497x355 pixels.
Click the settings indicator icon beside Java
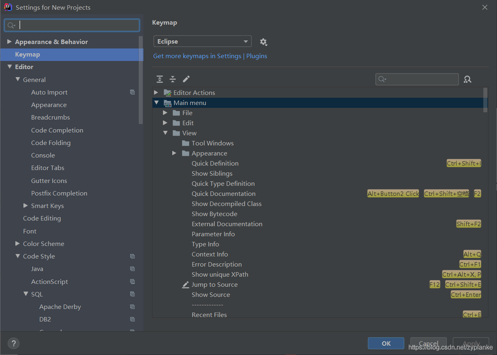132,269
